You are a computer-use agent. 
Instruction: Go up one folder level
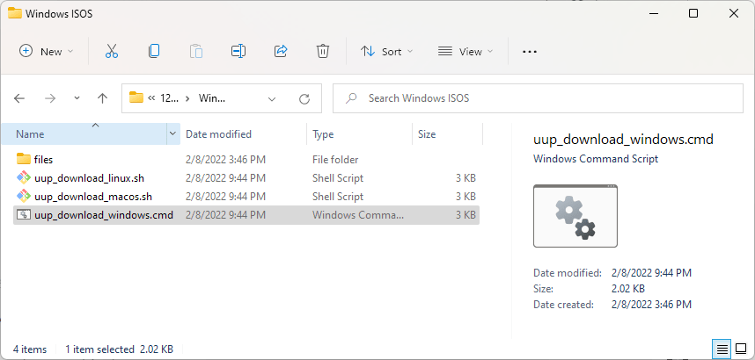pyautogui.click(x=102, y=98)
